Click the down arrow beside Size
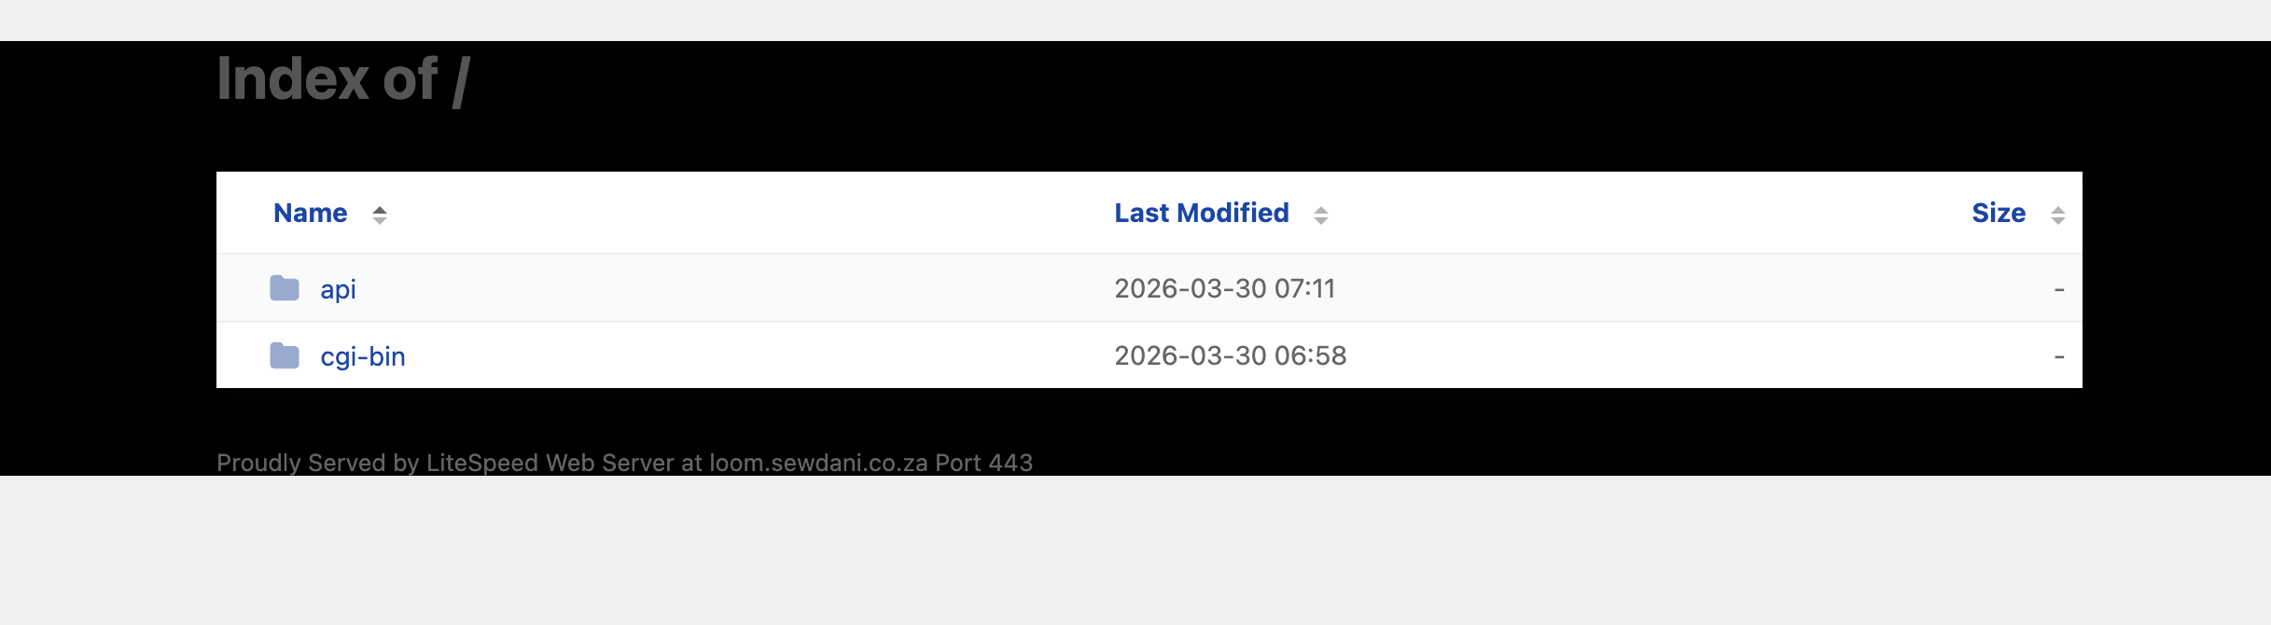This screenshot has height=625, width=2271. coord(2058,221)
